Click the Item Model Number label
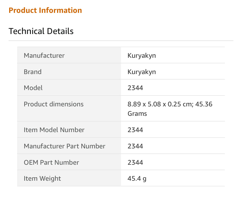 click(54, 130)
